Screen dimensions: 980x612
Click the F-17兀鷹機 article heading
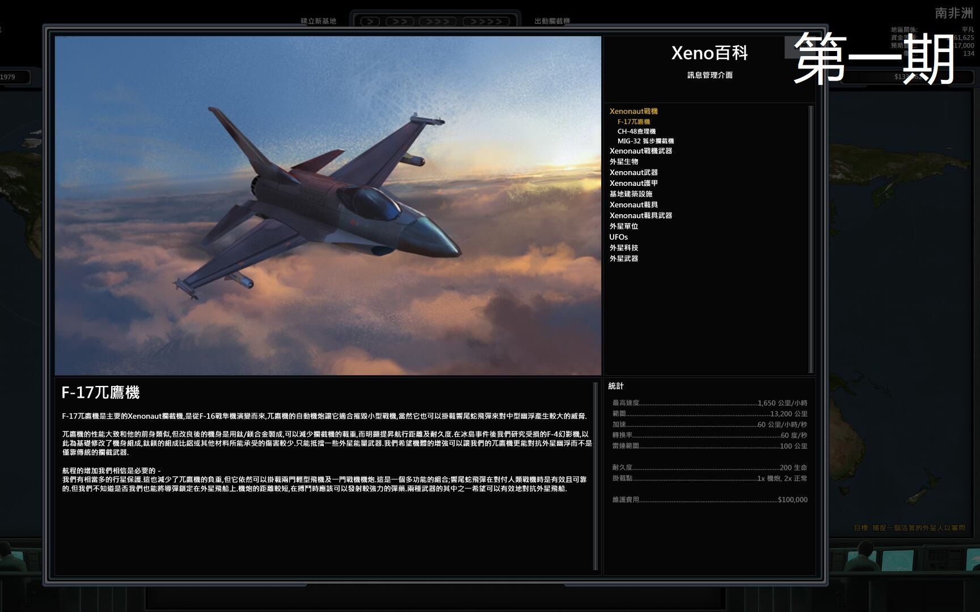coord(100,392)
